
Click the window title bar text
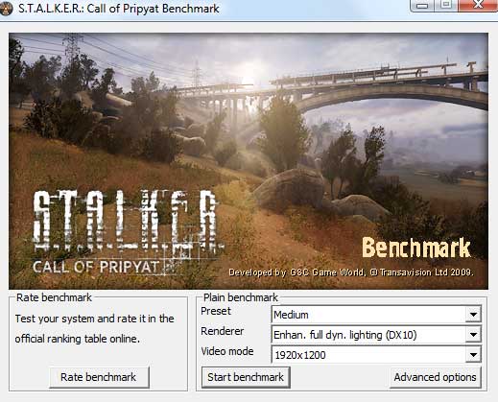(119, 9)
